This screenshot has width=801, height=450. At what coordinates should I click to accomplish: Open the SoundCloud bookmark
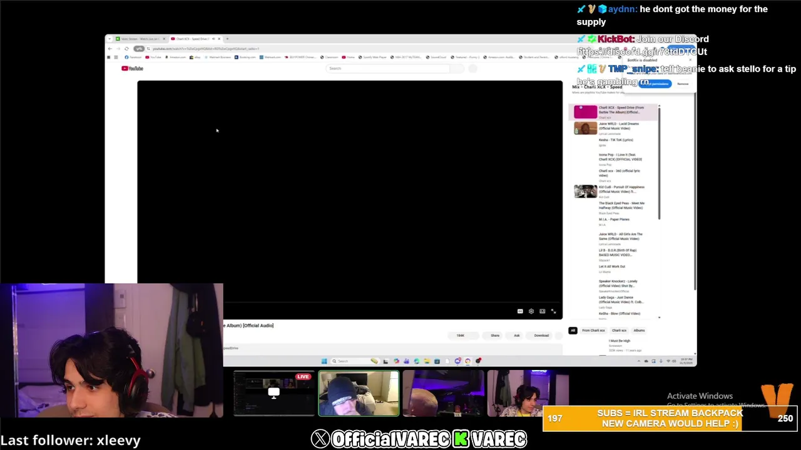437,57
